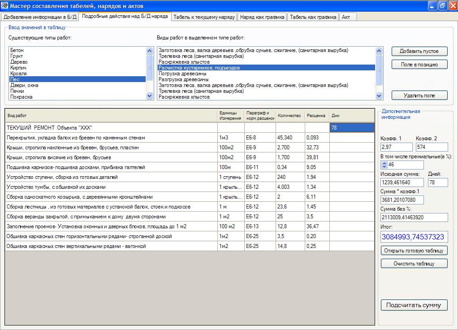Image resolution: width=458 pixels, height=330 pixels.
Task: Open the 'Табель к текущему наряду' tab
Action: [x=204, y=17]
